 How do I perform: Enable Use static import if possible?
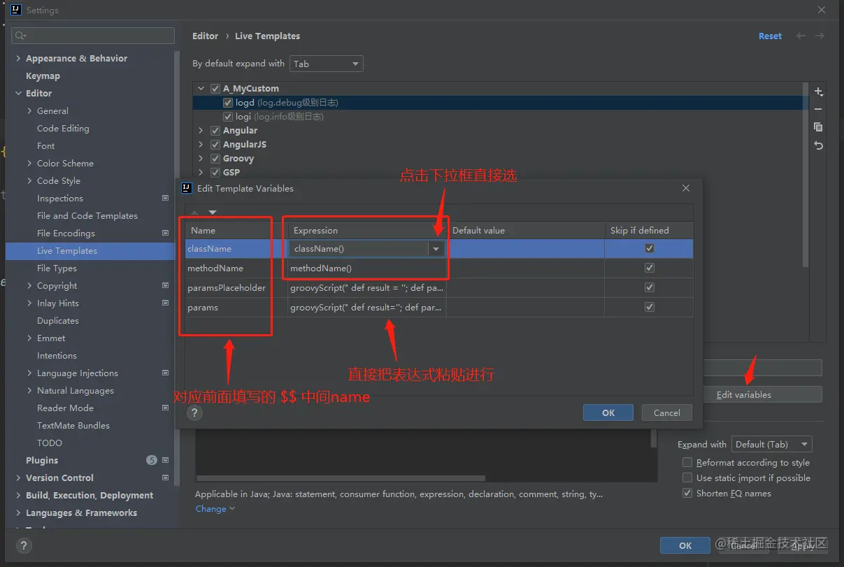(687, 478)
